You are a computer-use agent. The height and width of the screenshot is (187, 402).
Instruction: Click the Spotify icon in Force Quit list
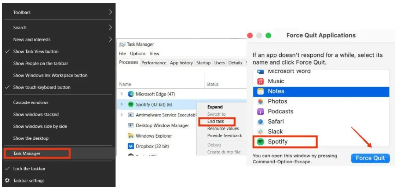click(260, 142)
